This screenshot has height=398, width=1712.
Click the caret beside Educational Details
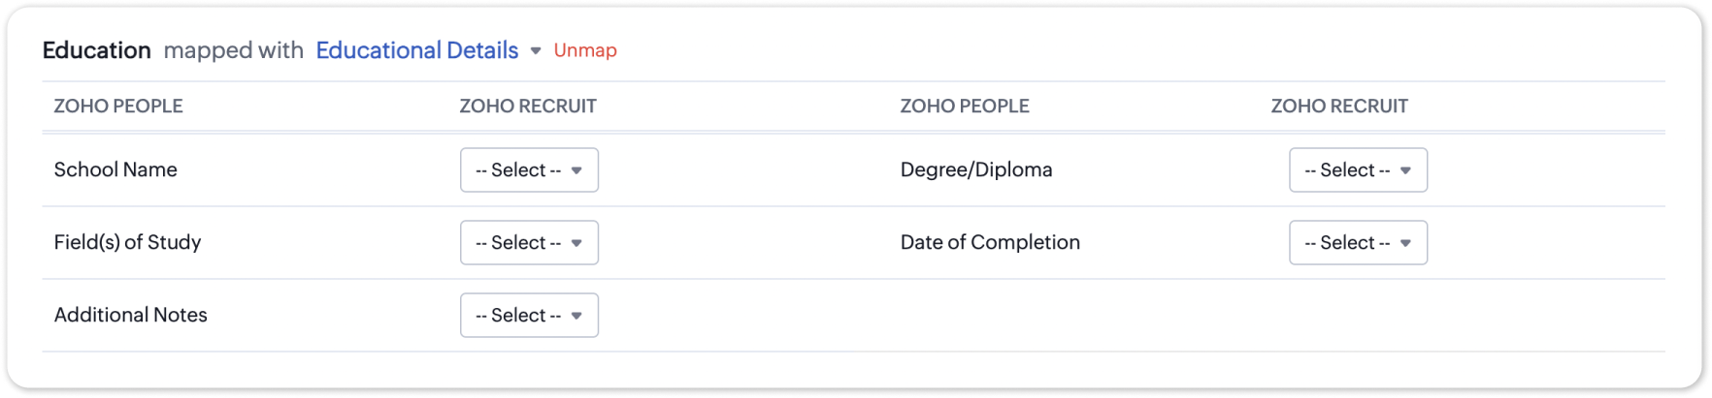coord(536,51)
